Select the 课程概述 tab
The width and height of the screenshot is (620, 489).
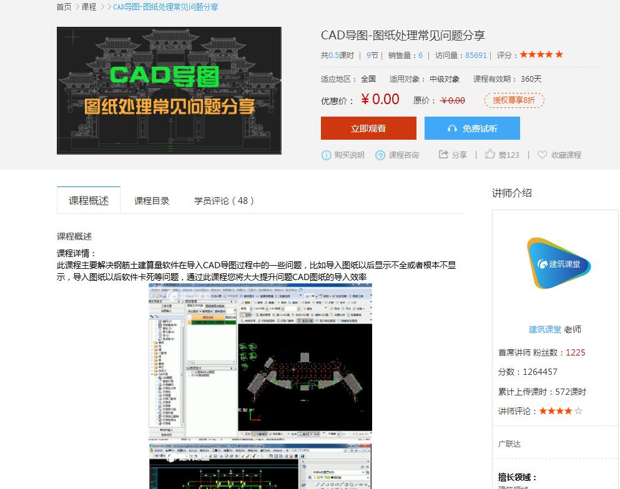89,200
